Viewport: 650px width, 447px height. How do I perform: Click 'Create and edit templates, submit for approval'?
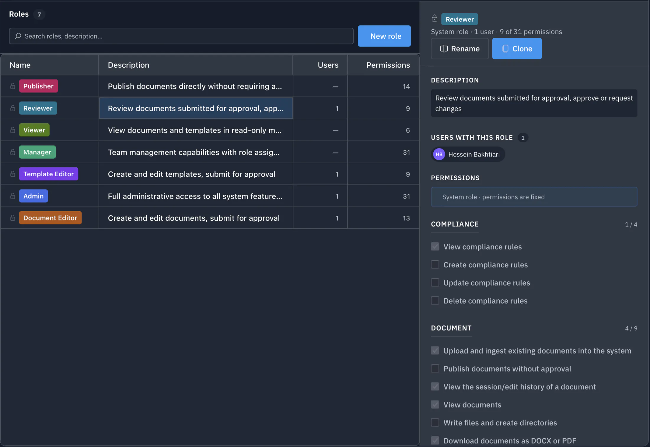[191, 174]
